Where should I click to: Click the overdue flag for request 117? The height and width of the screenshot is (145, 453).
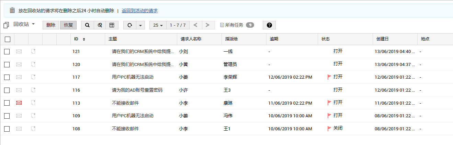click(x=329, y=77)
